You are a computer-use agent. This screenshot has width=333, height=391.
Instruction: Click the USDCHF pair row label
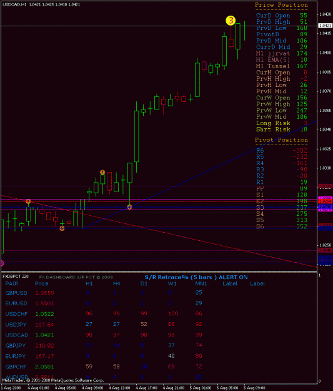(x=16, y=314)
